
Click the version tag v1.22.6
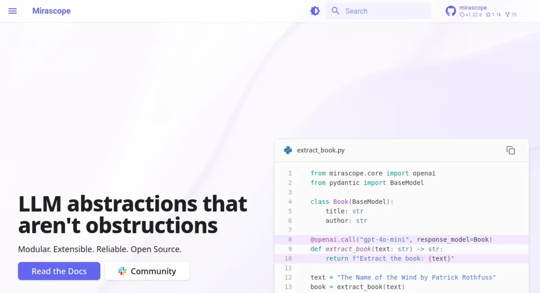pos(471,14)
